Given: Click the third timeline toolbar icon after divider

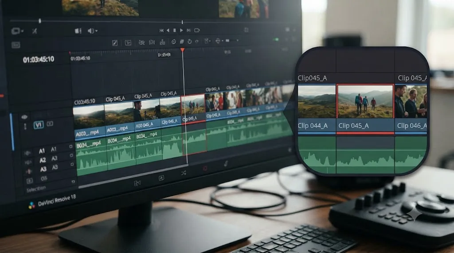Looking at the screenshot, I should [141, 42].
